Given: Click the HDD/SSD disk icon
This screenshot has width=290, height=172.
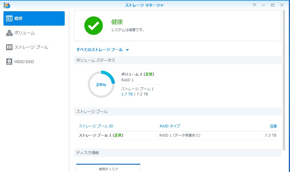Looking at the screenshot, I should pos(9,62).
